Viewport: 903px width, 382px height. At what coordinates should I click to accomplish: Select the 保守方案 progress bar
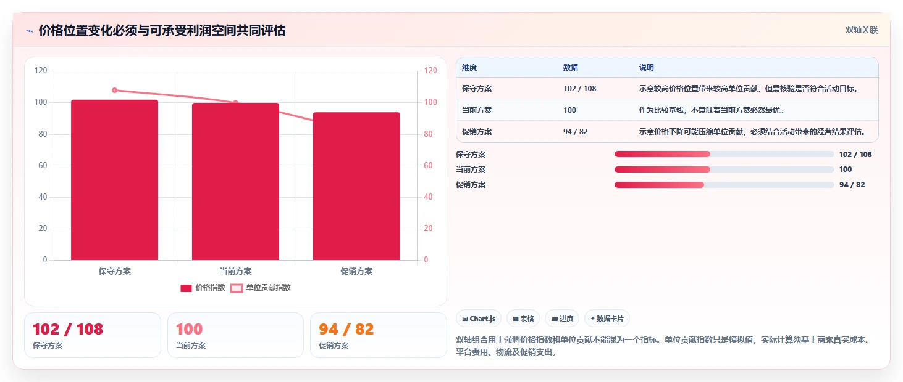point(724,154)
